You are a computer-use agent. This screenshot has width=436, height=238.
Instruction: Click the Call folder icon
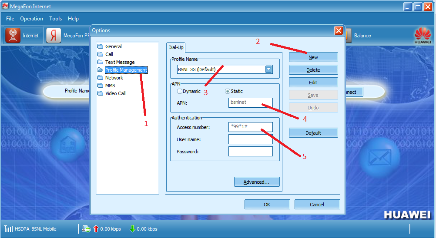100,54
